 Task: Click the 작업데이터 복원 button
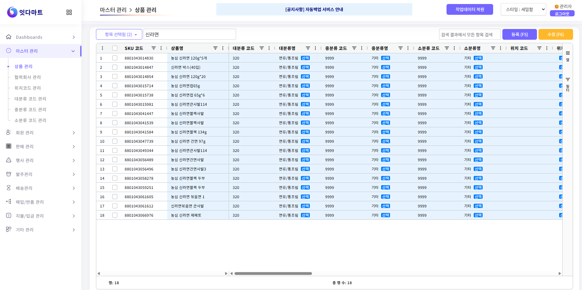click(469, 10)
